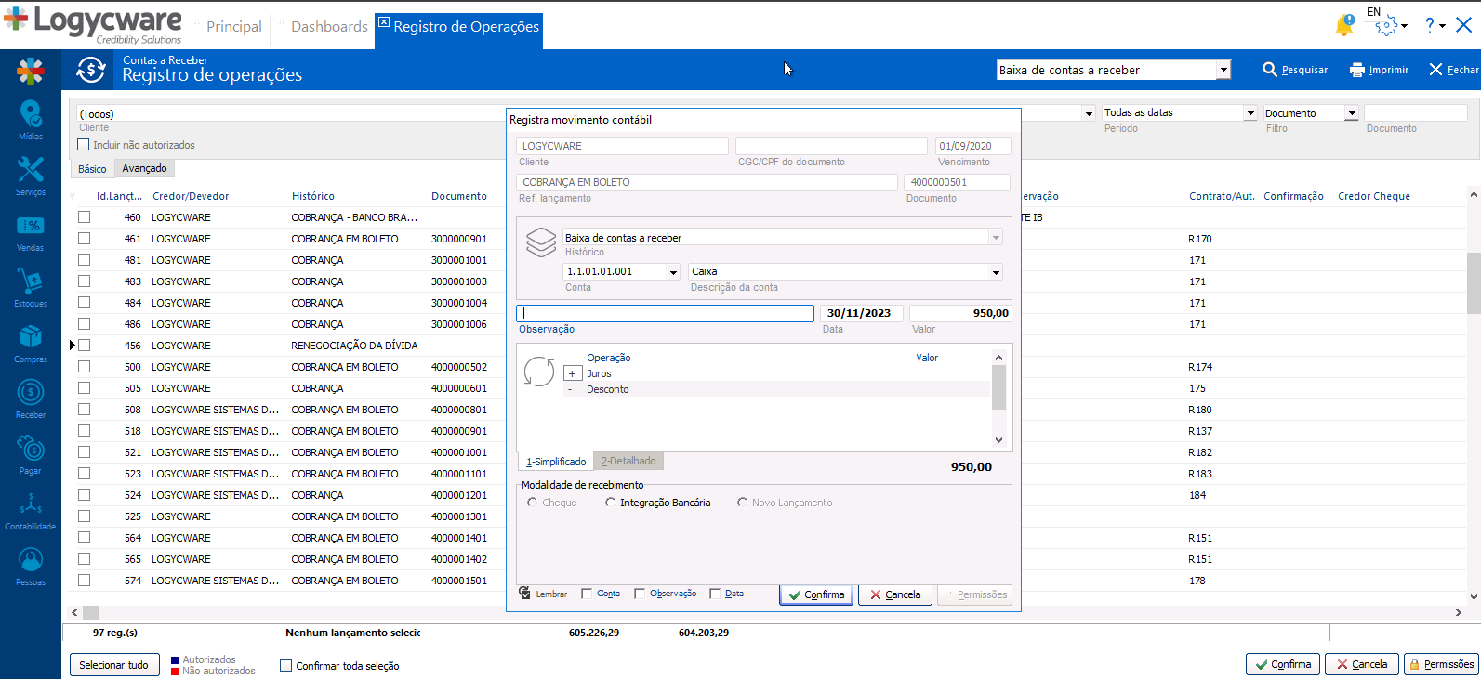The height and width of the screenshot is (679, 1481).
Task: Click the Contas a Receber header icon
Action: tap(91, 70)
